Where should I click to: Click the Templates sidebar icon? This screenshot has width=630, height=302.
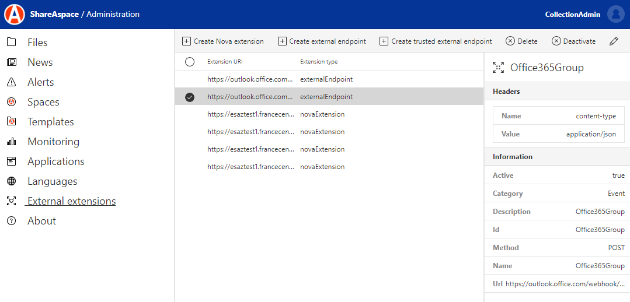coord(11,121)
